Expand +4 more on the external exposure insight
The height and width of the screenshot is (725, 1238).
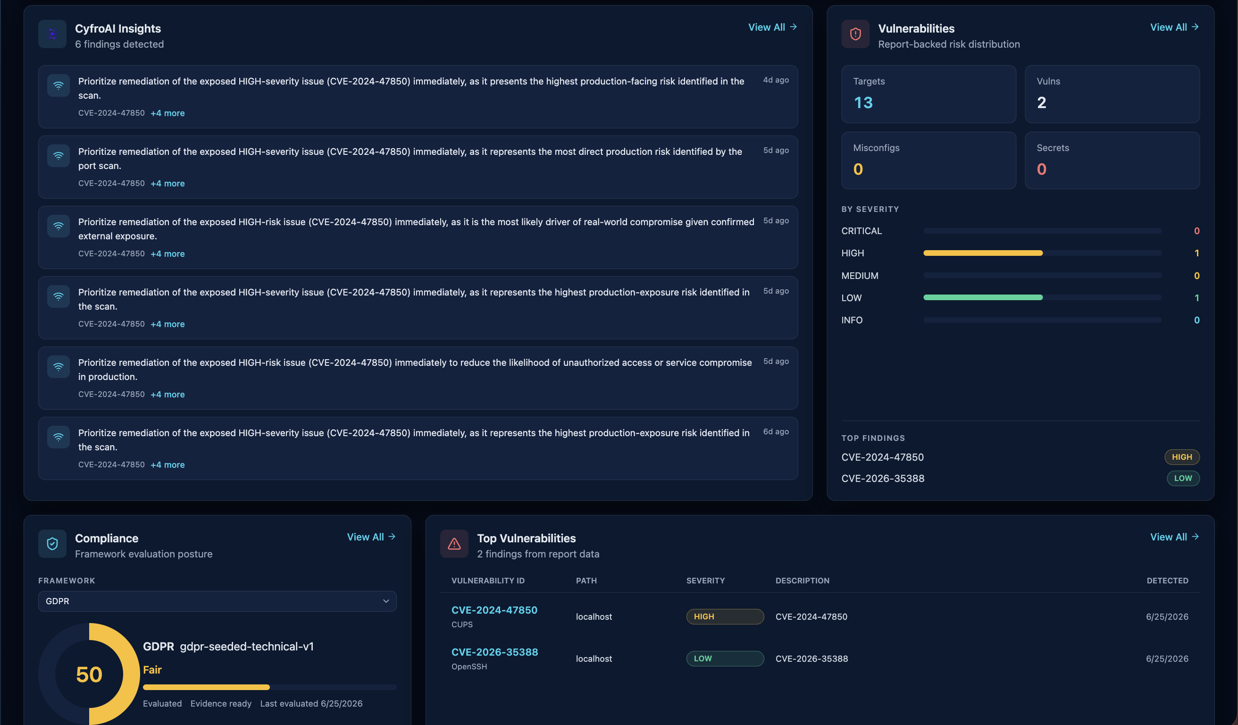pos(167,253)
